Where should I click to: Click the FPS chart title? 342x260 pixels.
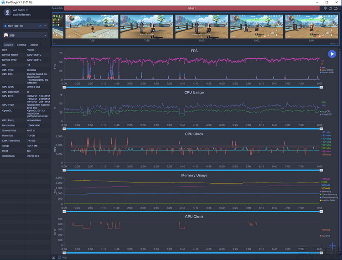tap(194, 51)
